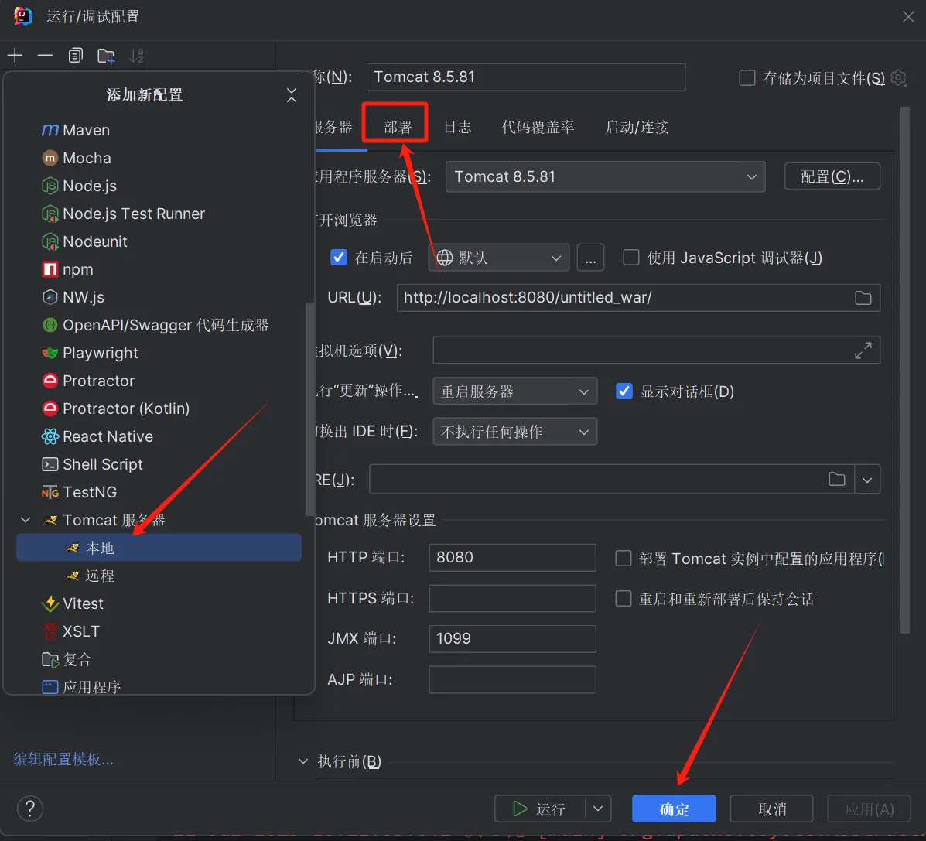The image size is (926, 841).
Task: Enable 存储为项目文件 checkbox
Action: pos(747,78)
